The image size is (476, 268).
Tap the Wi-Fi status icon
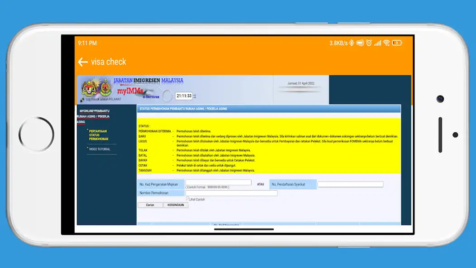386,43
